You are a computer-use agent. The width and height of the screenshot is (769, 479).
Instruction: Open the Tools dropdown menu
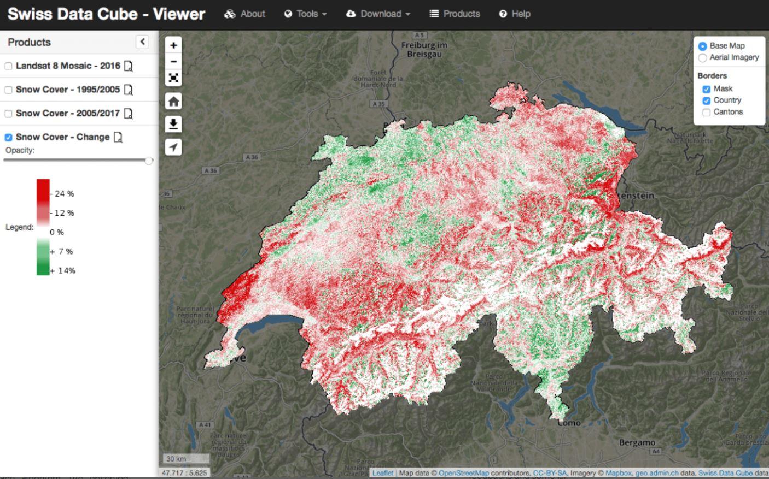(x=305, y=14)
